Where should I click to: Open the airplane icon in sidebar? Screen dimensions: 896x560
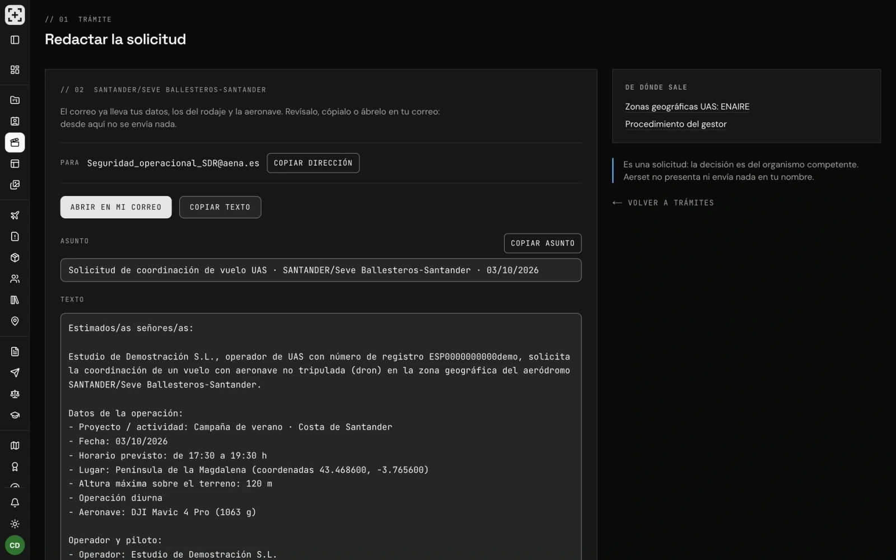tap(15, 215)
